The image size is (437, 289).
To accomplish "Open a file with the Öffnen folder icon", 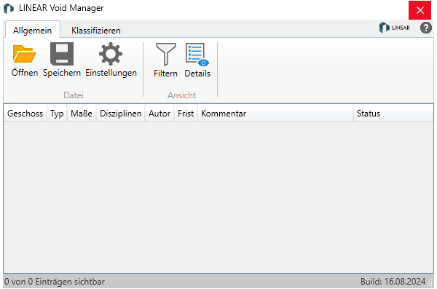I will (x=25, y=54).
